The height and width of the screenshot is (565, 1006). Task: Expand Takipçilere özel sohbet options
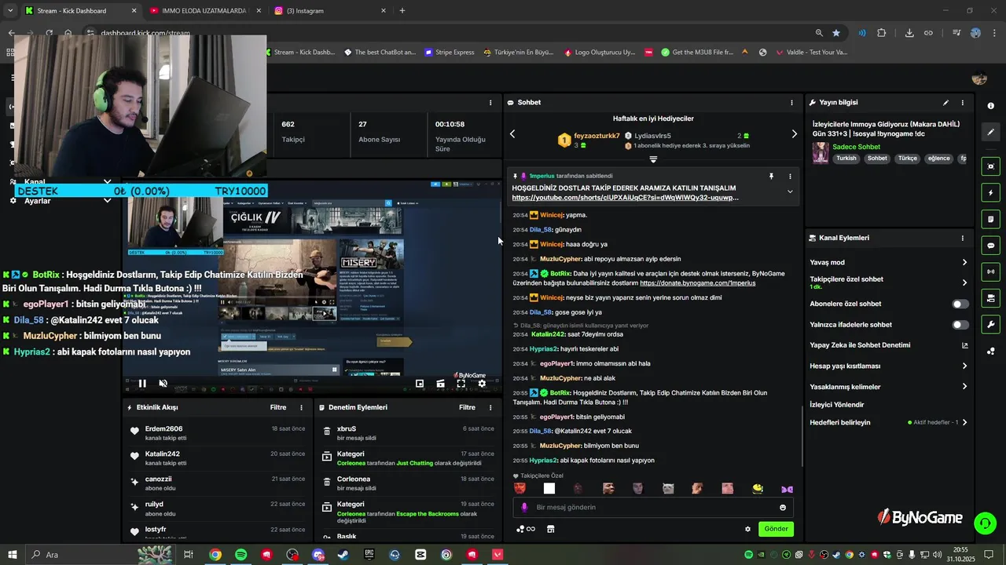964,282
